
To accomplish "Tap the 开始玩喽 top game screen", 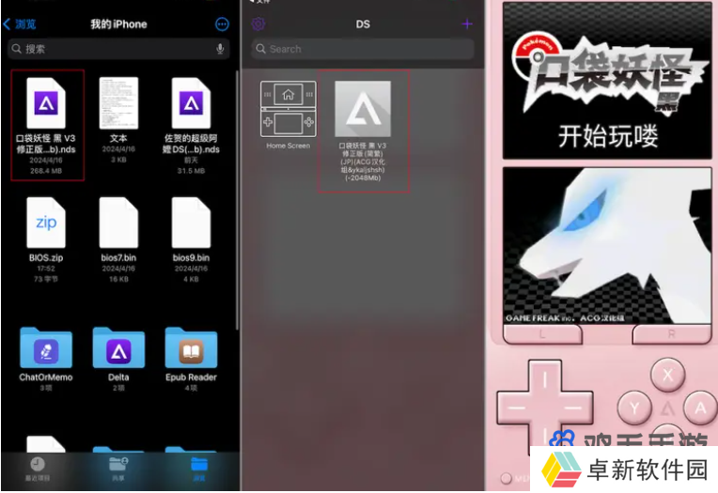I will point(608,81).
